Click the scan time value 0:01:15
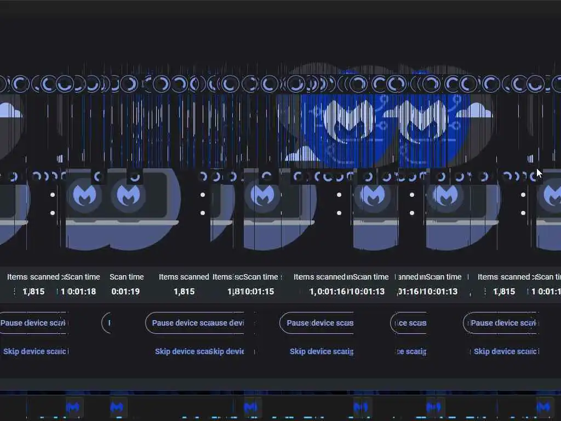This screenshot has height=421, width=561. pos(259,292)
